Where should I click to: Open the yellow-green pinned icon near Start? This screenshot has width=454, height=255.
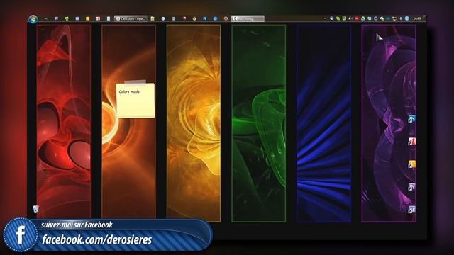click(67, 18)
